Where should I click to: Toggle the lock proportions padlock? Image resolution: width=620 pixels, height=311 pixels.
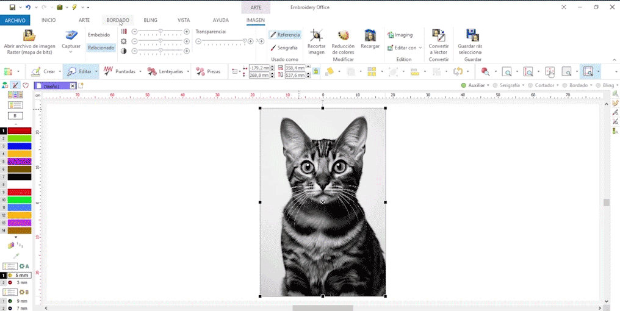coord(315,71)
